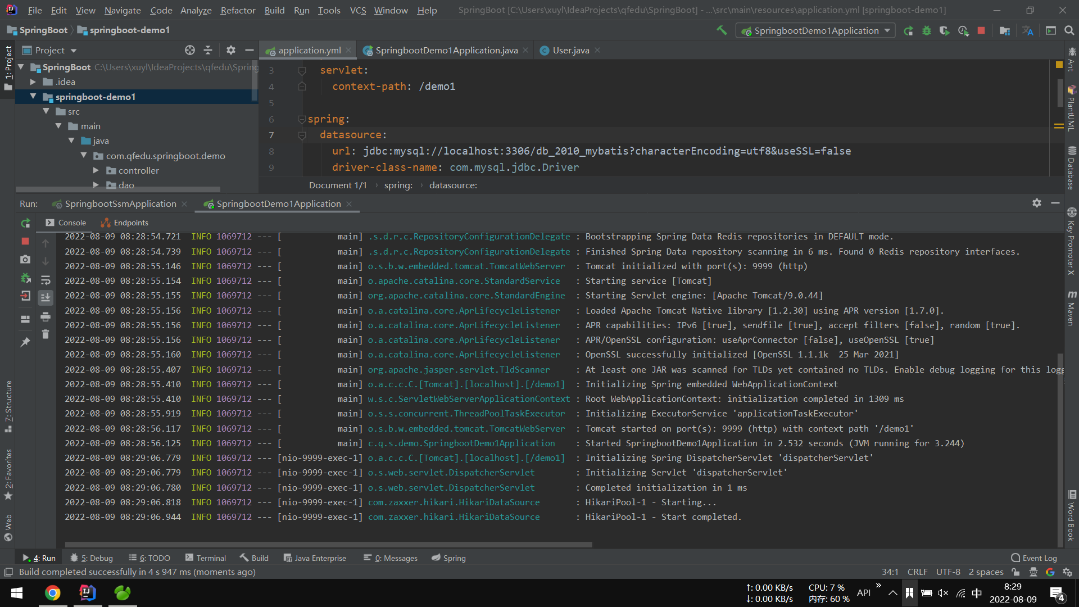Collapse com.qfedu.springboot.demo package
This screenshot has width=1079, height=607.
84,156
